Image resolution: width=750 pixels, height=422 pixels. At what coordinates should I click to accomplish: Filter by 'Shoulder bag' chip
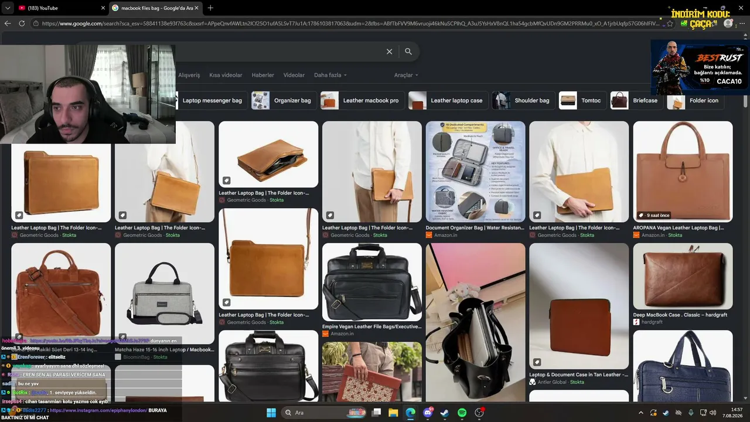[523, 100]
